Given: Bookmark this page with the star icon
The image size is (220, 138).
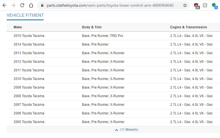Looking at the screenshot, I should pos(185,5).
